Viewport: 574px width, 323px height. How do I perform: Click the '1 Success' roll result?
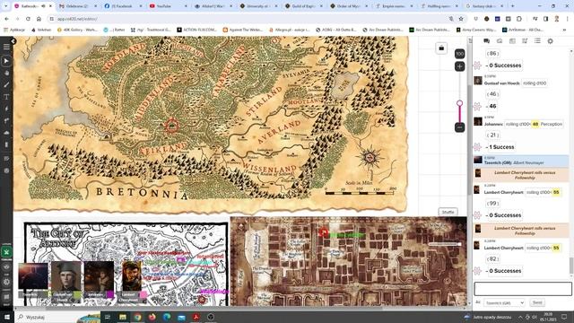(x=501, y=147)
